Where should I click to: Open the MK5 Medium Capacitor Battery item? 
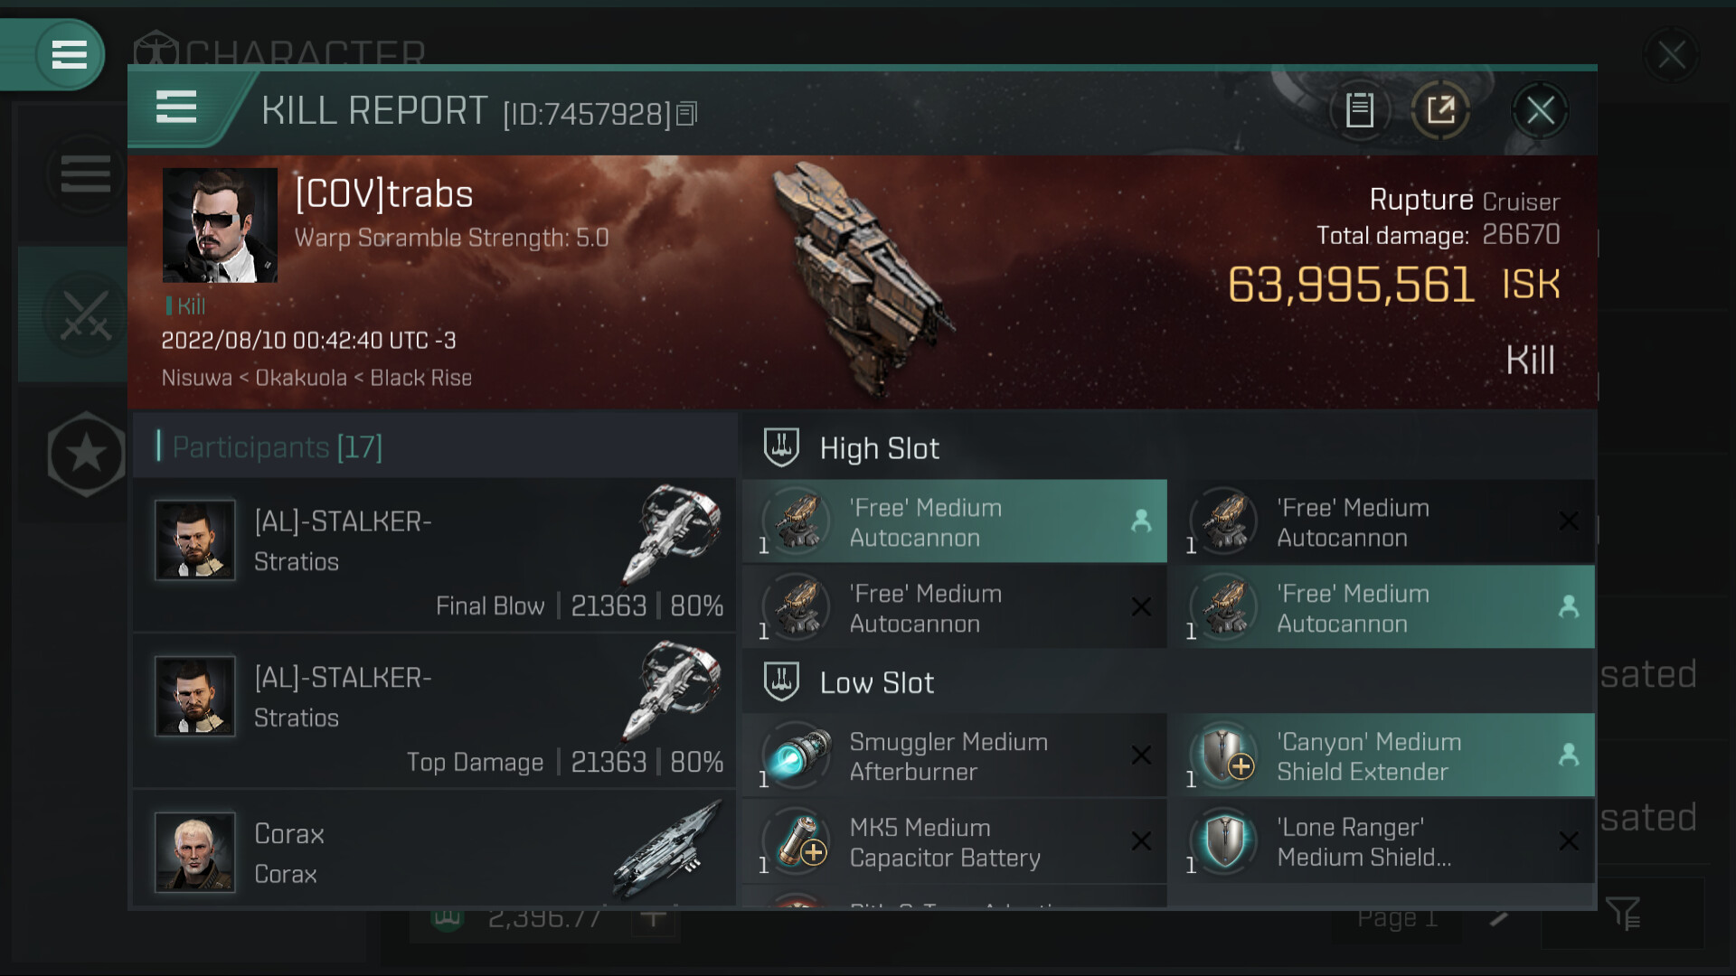954,842
